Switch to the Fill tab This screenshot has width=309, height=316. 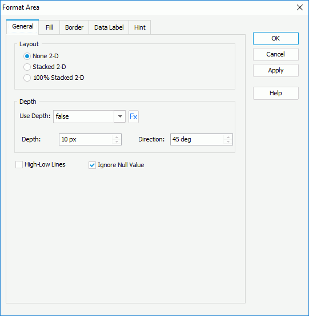point(49,27)
